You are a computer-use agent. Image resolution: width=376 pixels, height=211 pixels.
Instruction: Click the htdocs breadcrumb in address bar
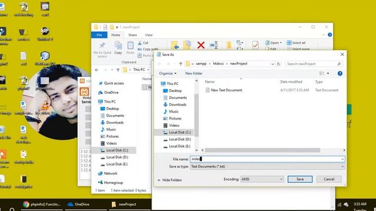(x=218, y=64)
